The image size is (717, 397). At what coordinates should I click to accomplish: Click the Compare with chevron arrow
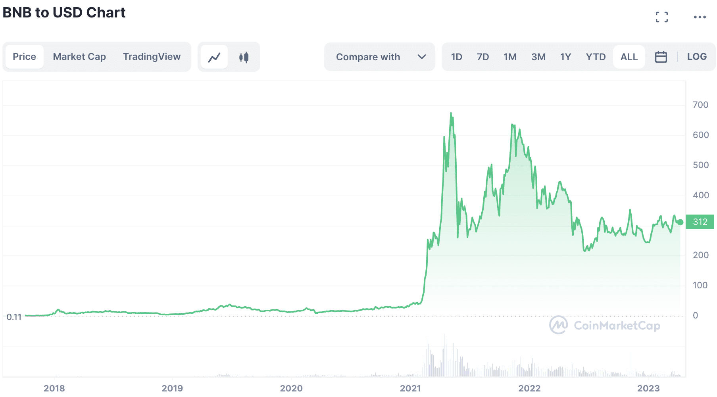tap(422, 57)
